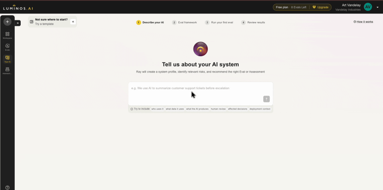Click the 'what the AI produces' chip
Viewport: 383px width, 190px height.
[197, 109]
